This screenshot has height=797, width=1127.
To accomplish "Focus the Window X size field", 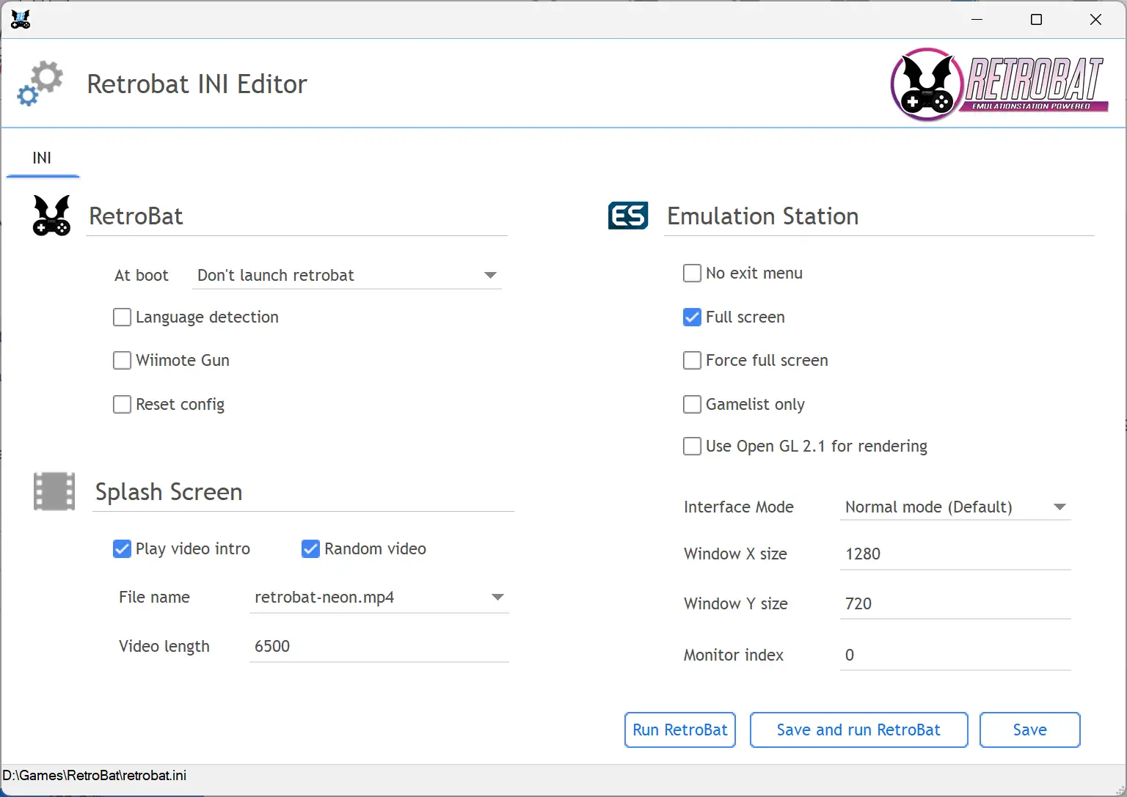I will [955, 554].
